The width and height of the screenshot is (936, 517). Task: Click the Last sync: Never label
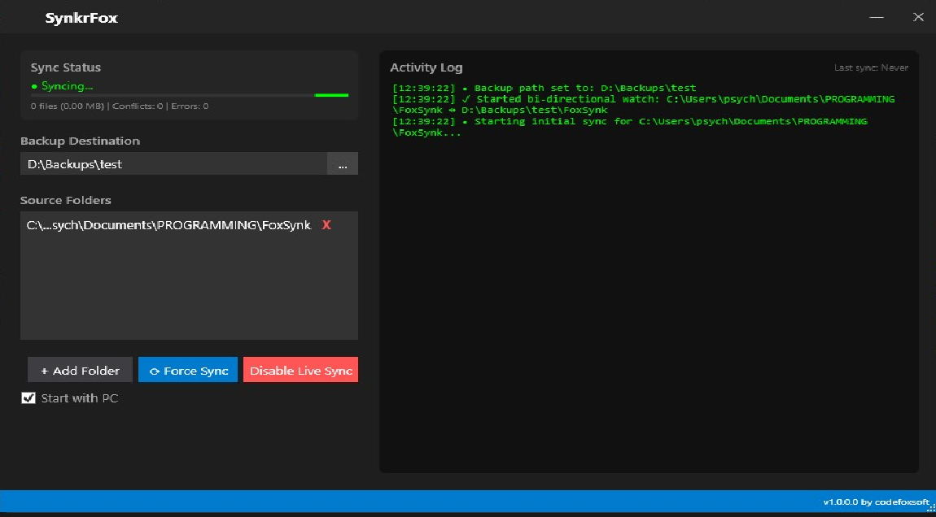(x=873, y=67)
